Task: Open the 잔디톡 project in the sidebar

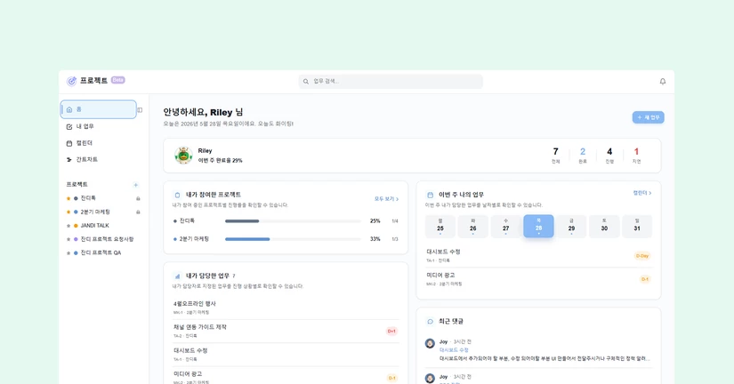Action: [88, 198]
